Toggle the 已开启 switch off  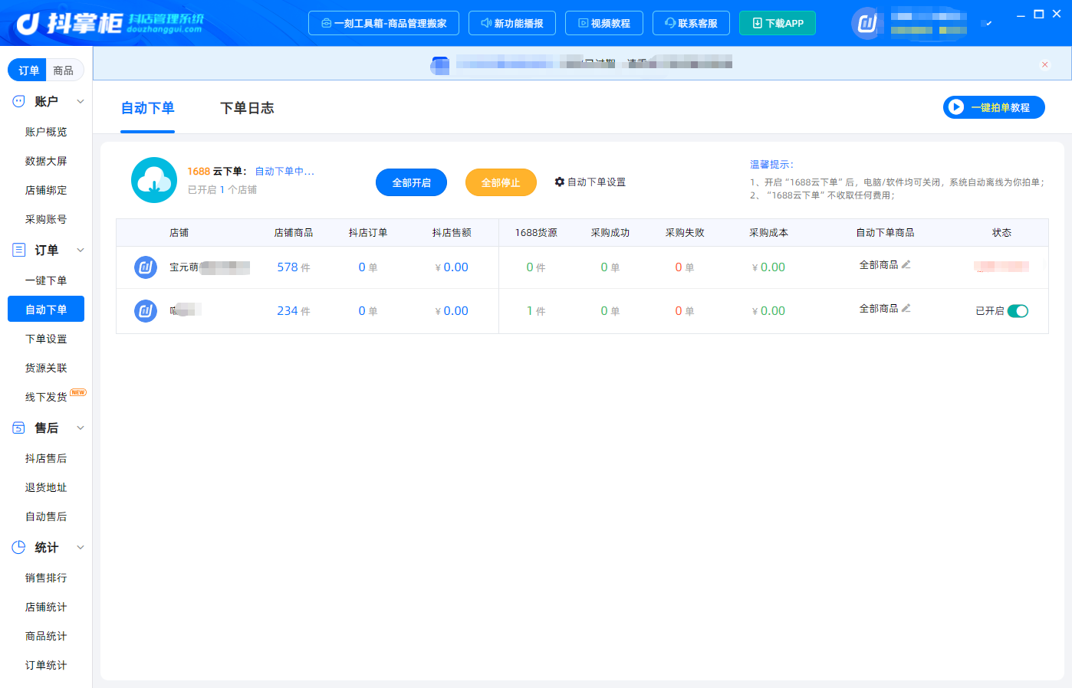(1018, 311)
